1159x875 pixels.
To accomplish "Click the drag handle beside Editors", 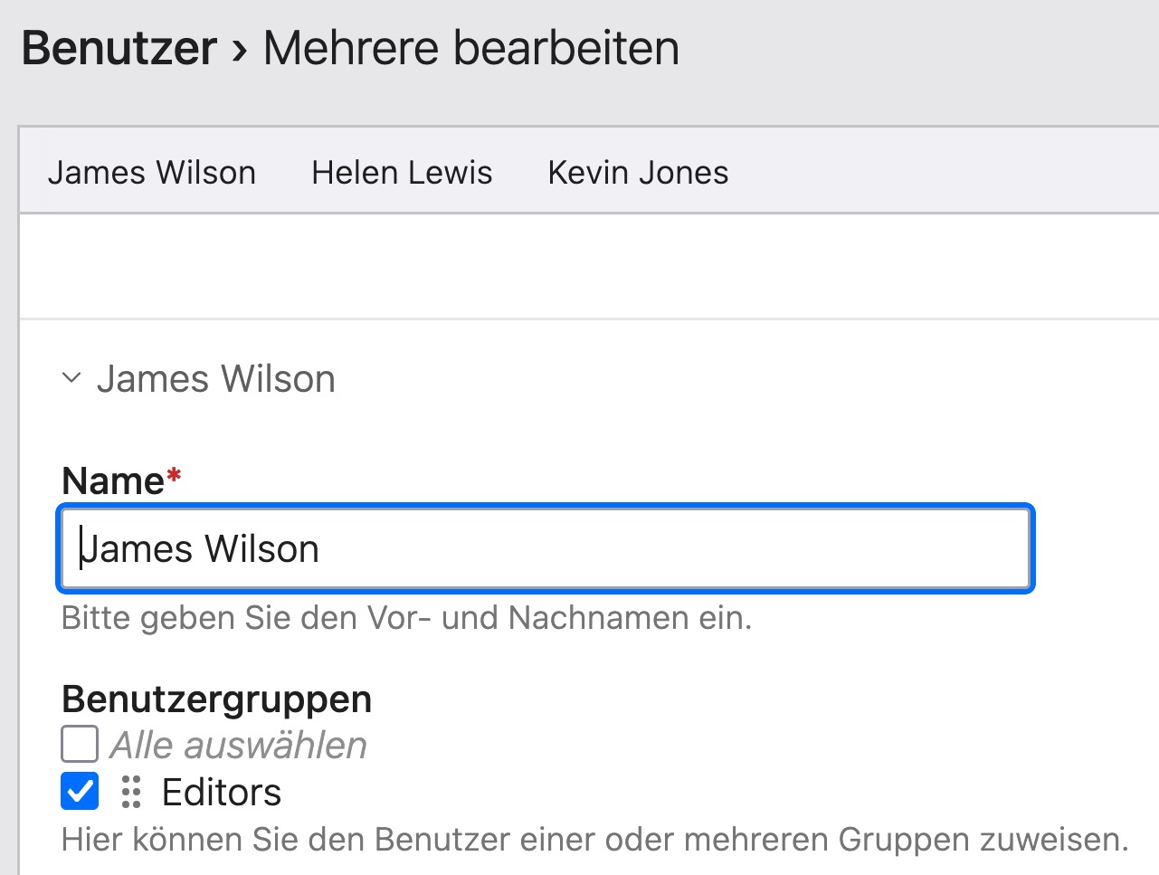I will [x=131, y=792].
